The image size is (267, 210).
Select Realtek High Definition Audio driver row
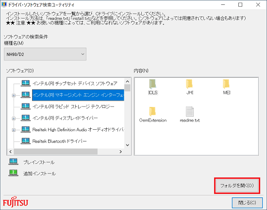78,129
